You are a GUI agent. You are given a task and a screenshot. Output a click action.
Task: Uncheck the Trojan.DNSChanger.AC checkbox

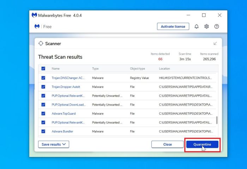43,78
